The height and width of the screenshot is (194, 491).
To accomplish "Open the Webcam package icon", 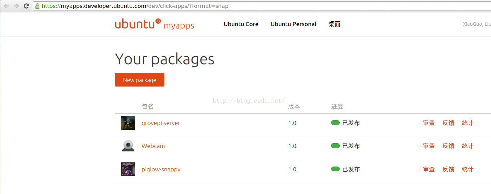I will [128, 146].
